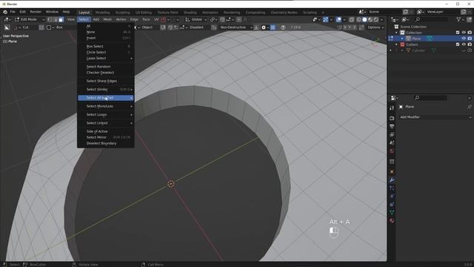This screenshot has width=474, height=267.
Task: Toggle viewport overlays button
Action: point(338,19)
